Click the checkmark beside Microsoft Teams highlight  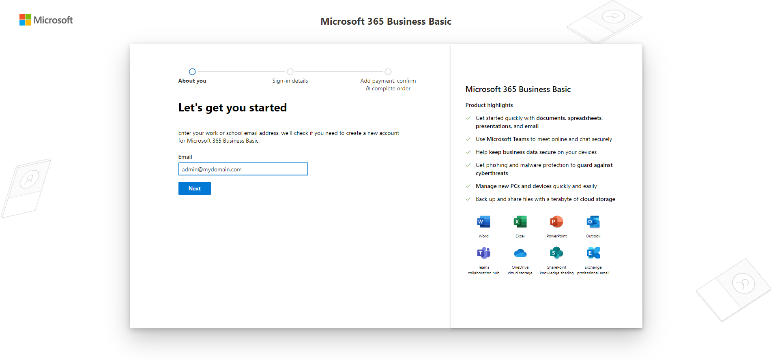point(468,139)
